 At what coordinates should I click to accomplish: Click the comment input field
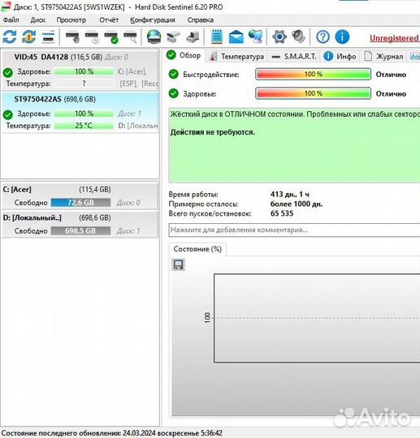click(x=294, y=230)
